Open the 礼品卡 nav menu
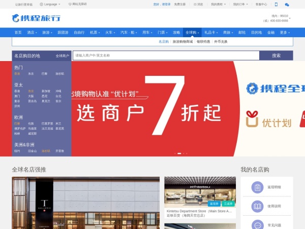This screenshot has width=305, height=229. pos(211,33)
